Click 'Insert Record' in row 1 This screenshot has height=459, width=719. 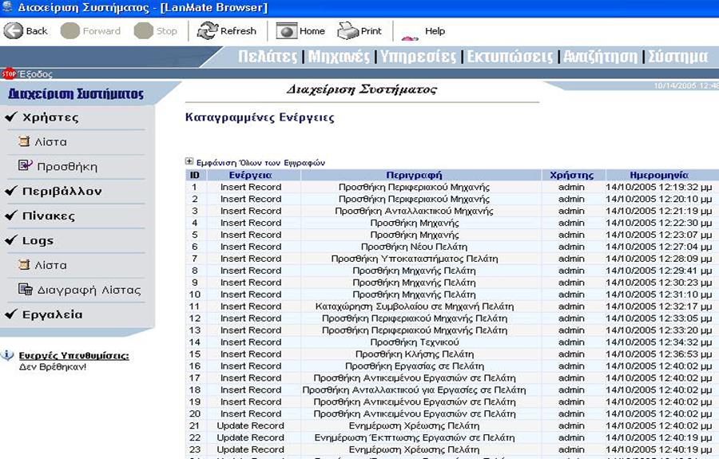tap(251, 187)
